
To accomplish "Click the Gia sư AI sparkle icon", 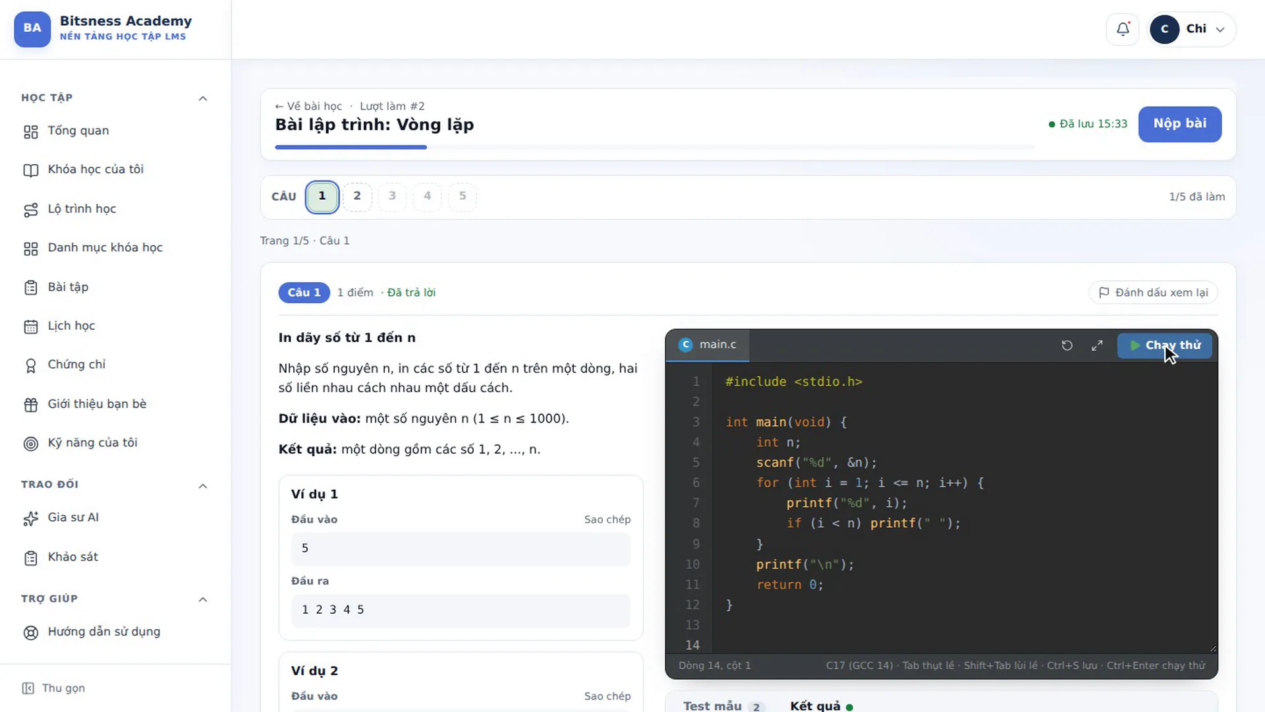I will [x=31, y=519].
